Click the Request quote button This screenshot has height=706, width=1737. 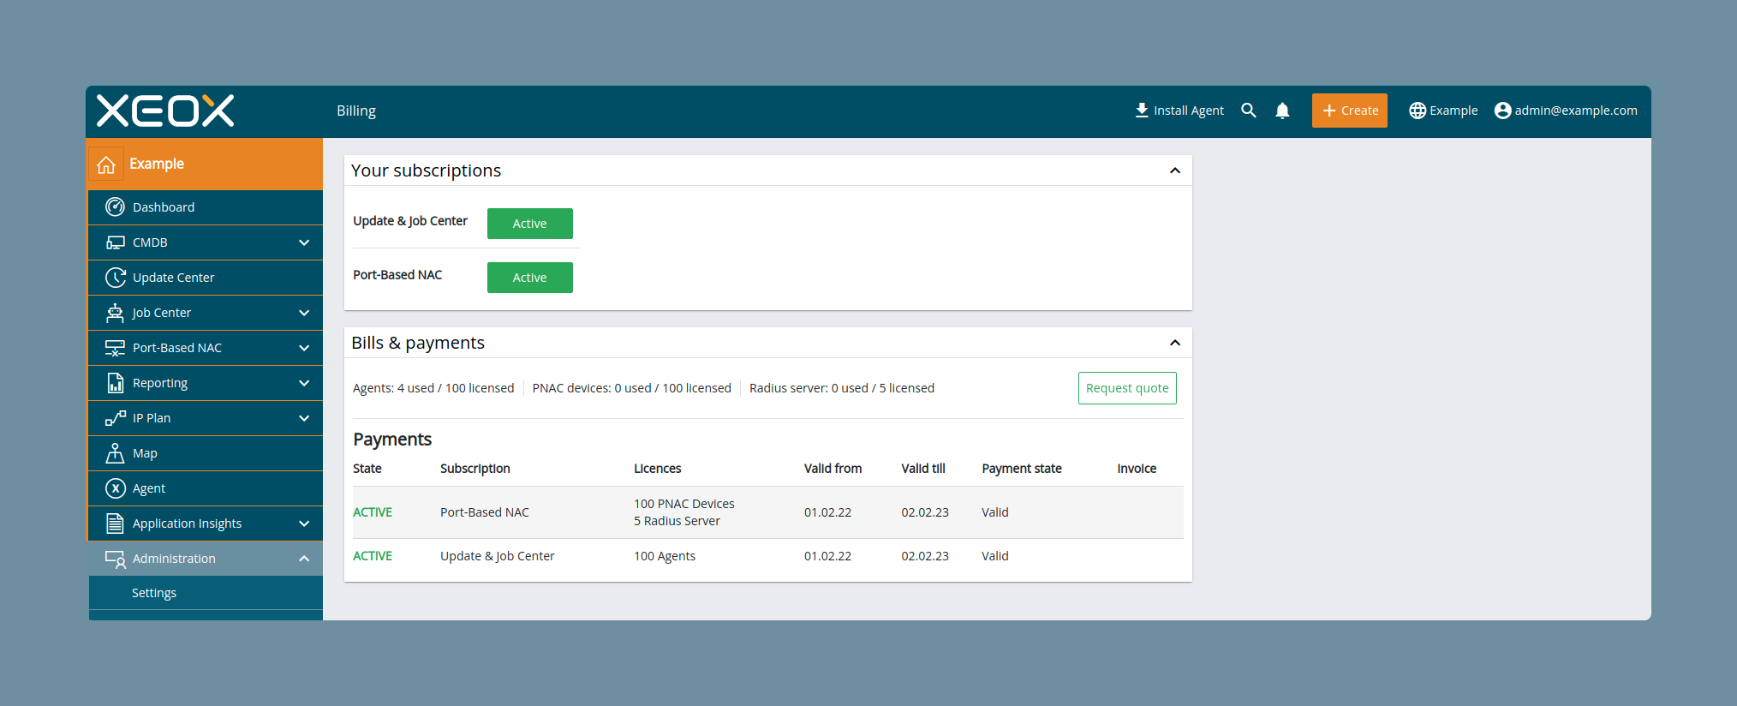[1127, 388]
